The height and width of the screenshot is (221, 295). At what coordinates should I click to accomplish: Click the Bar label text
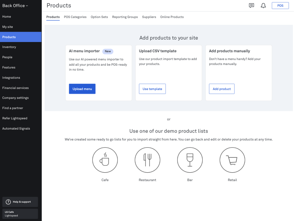tap(190, 180)
